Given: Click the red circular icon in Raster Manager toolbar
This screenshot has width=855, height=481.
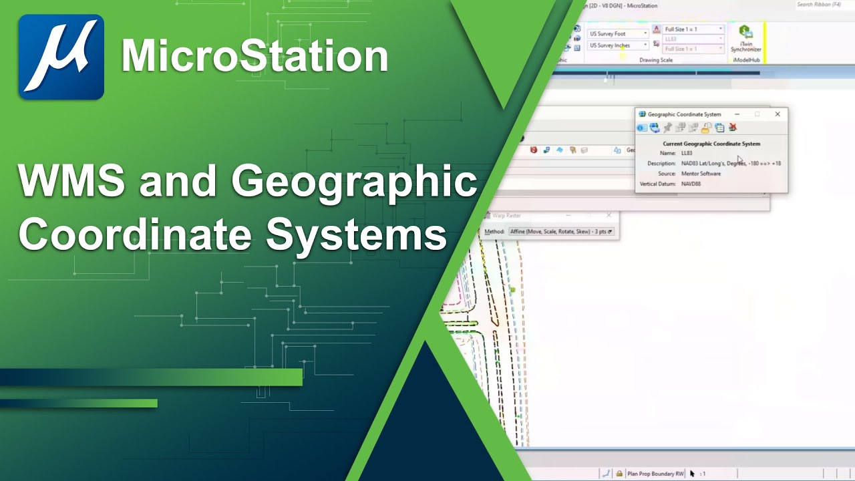Looking at the screenshot, I should (x=534, y=150).
